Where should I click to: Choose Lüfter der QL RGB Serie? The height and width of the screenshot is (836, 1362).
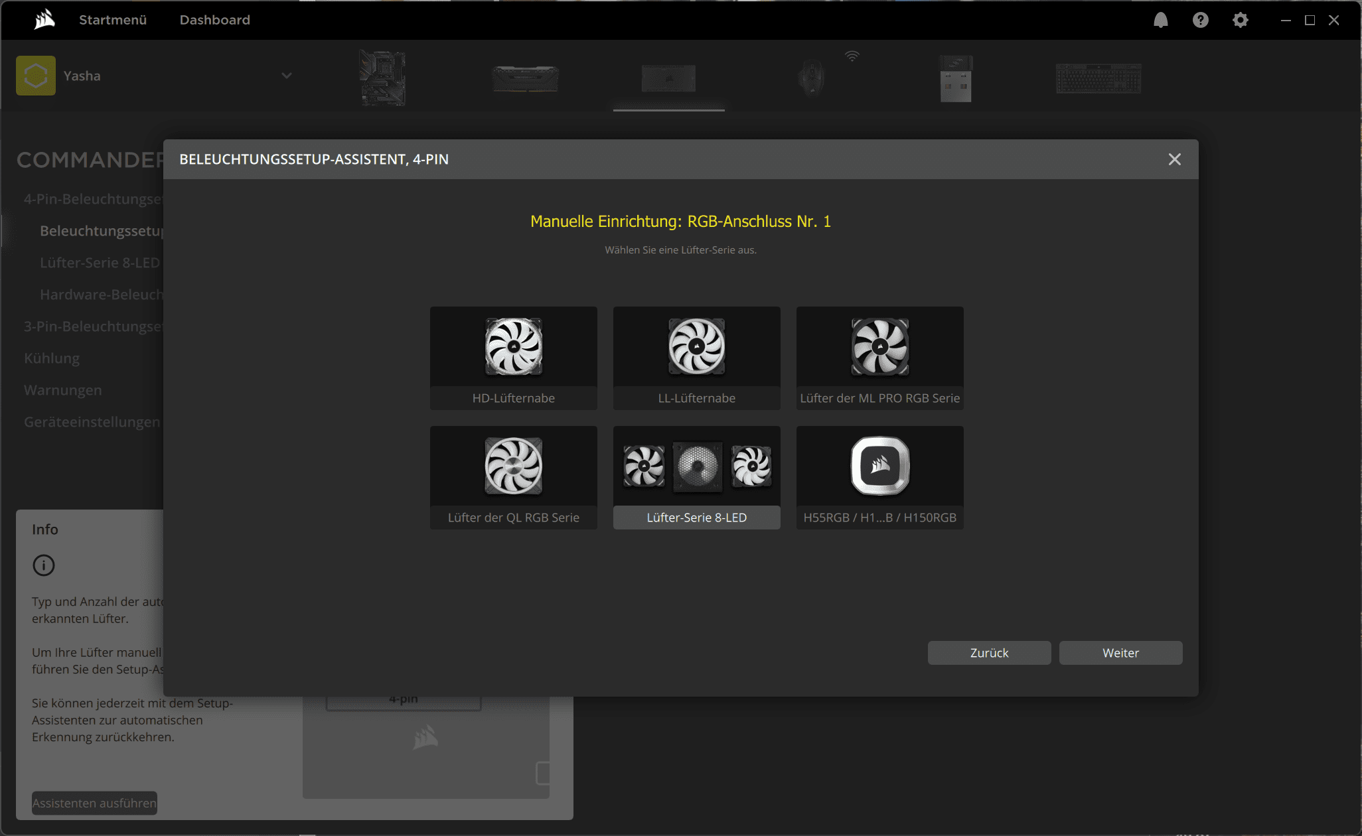(x=514, y=478)
